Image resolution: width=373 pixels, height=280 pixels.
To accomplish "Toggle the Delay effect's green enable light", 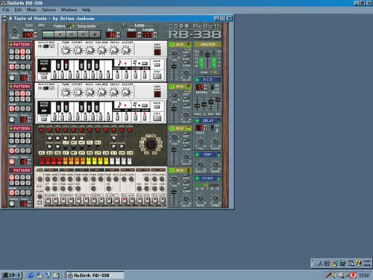I will [x=197, y=121].
